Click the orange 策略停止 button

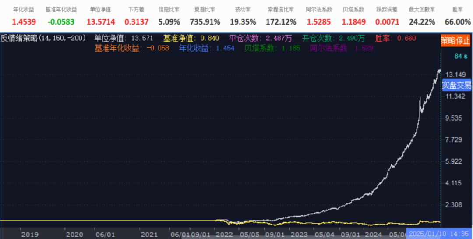(x=455, y=40)
